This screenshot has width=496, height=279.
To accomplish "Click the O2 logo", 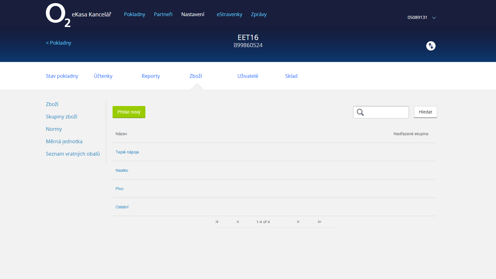I will tap(58, 15).
